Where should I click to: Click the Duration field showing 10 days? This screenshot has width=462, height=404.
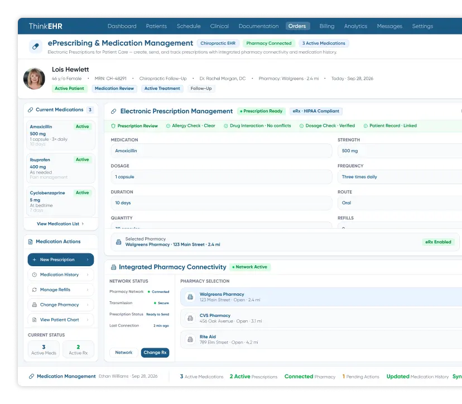pyautogui.click(x=222, y=203)
